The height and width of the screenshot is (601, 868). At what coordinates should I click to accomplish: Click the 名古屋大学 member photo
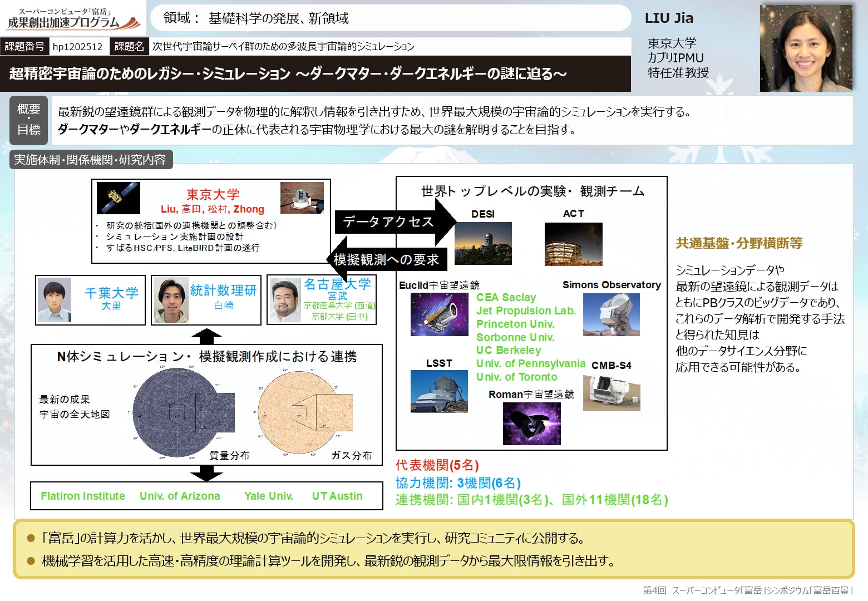coord(286,300)
